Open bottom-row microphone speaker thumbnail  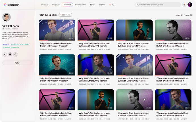[96, 100]
